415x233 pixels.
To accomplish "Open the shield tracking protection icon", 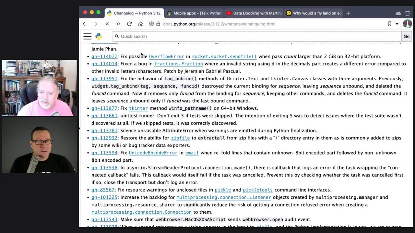I will pyautogui.click(x=151, y=24).
